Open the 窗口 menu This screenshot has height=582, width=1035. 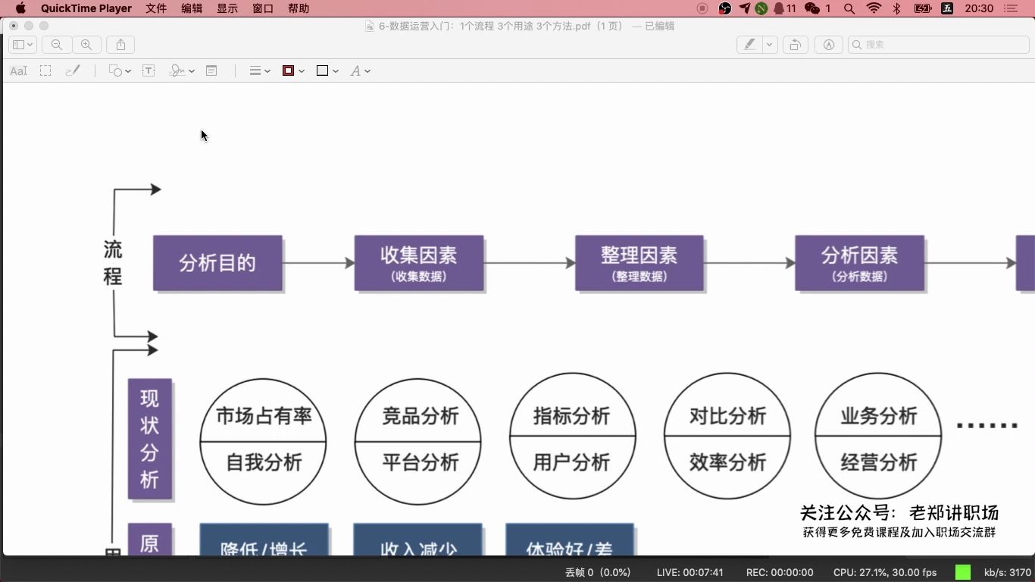click(263, 8)
